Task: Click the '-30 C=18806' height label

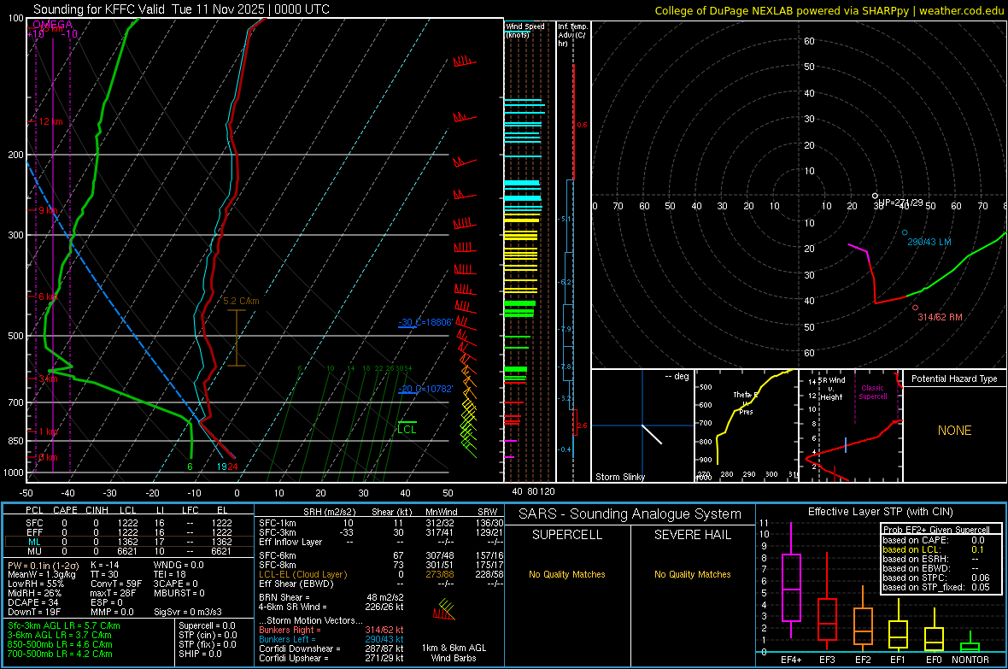Action: pyautogui.click(x=425, y=322)
